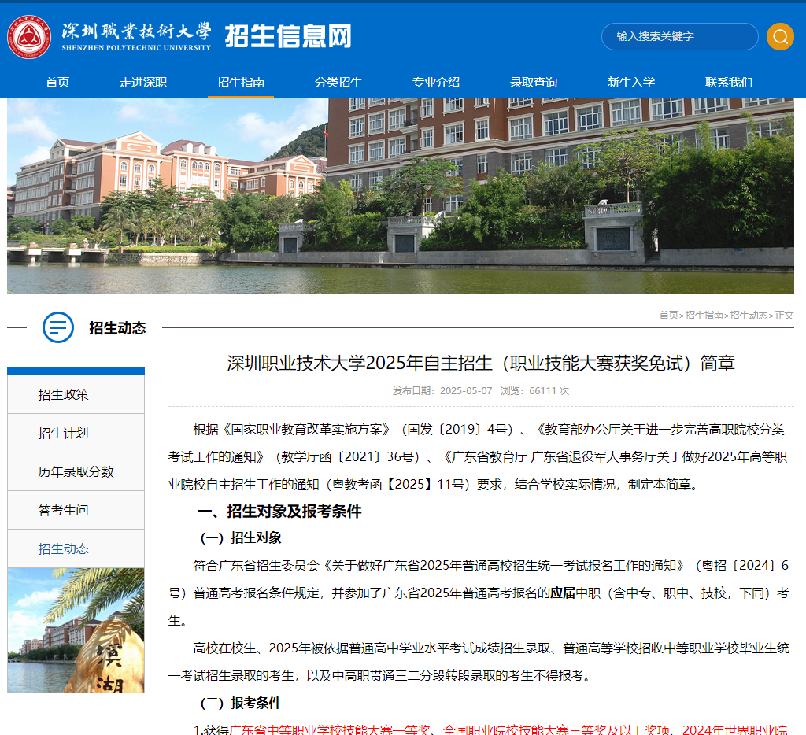Click the 输入搜索关键字 search box

(x=678, y=36)
